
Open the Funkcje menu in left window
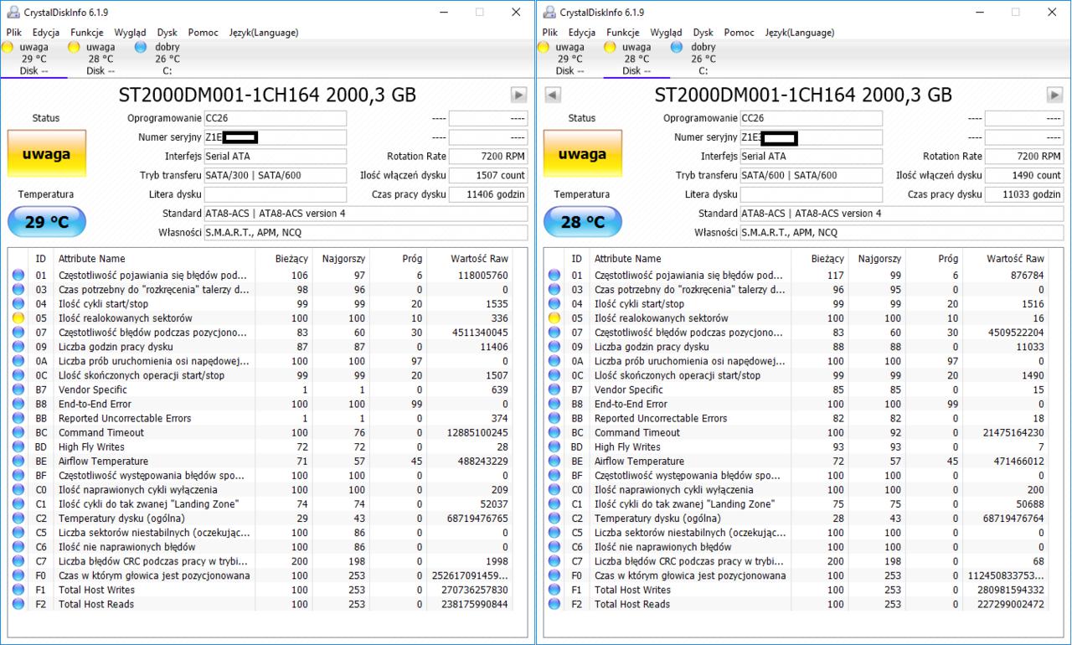[x=87, y=33]
